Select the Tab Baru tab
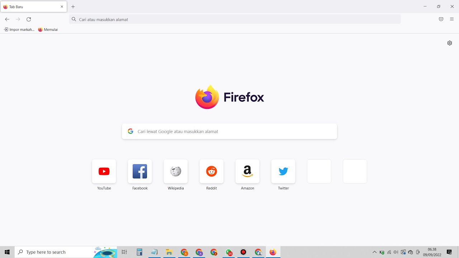The image size is (459, 258). 34,7
